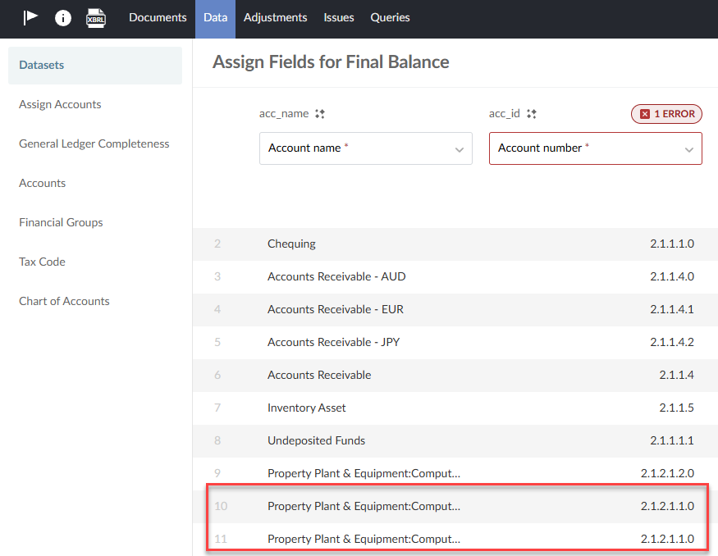Click account id 2.1.2.1.1.0 in row 10
The width and height of the screenshot is (718, 556).
pos(667,507)
